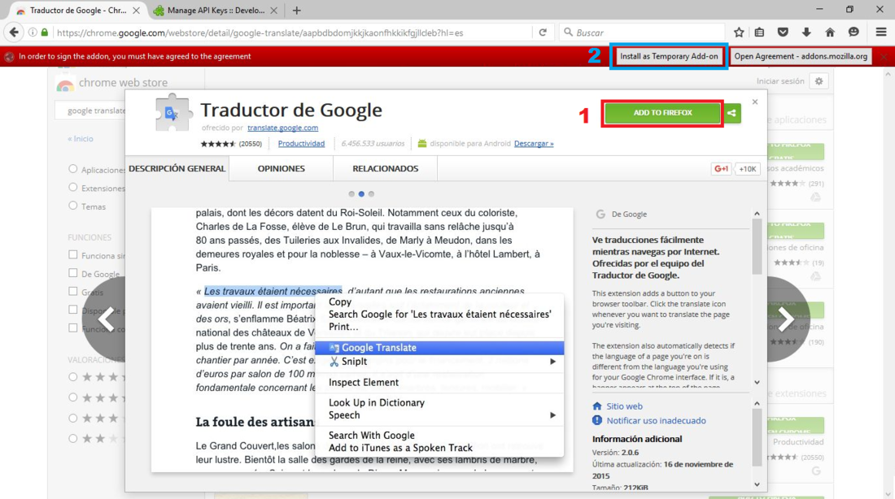
Task: Select the Aplicaciones radio button
Action: point(72,169)
